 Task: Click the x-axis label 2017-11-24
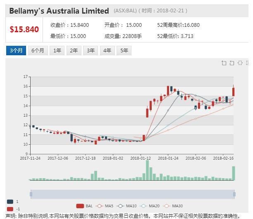(x=30, y=158)
